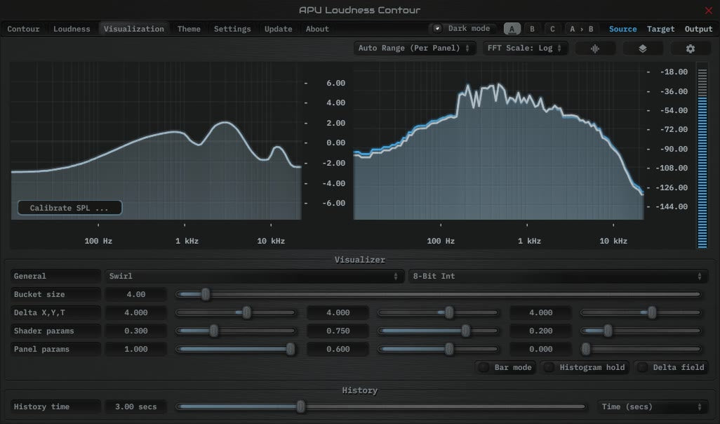Enable Histogram hold toggle

(585, 367)
